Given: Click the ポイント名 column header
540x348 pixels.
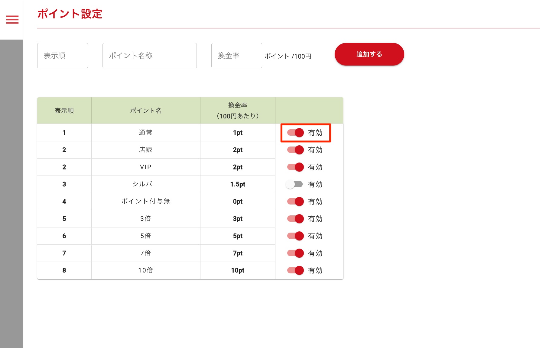Looking at the screenshot, I should [146, 111].
